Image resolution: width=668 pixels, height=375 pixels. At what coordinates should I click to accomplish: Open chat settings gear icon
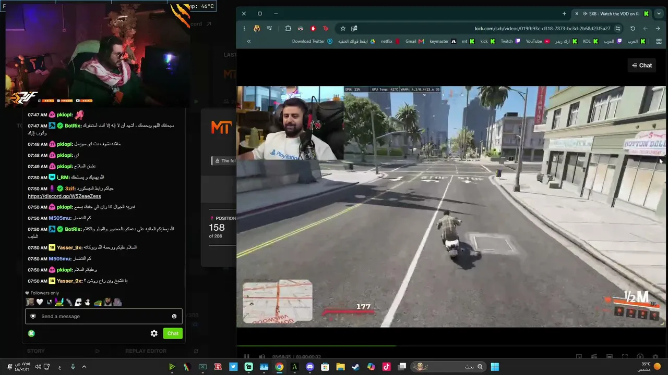tap(154, 333)
